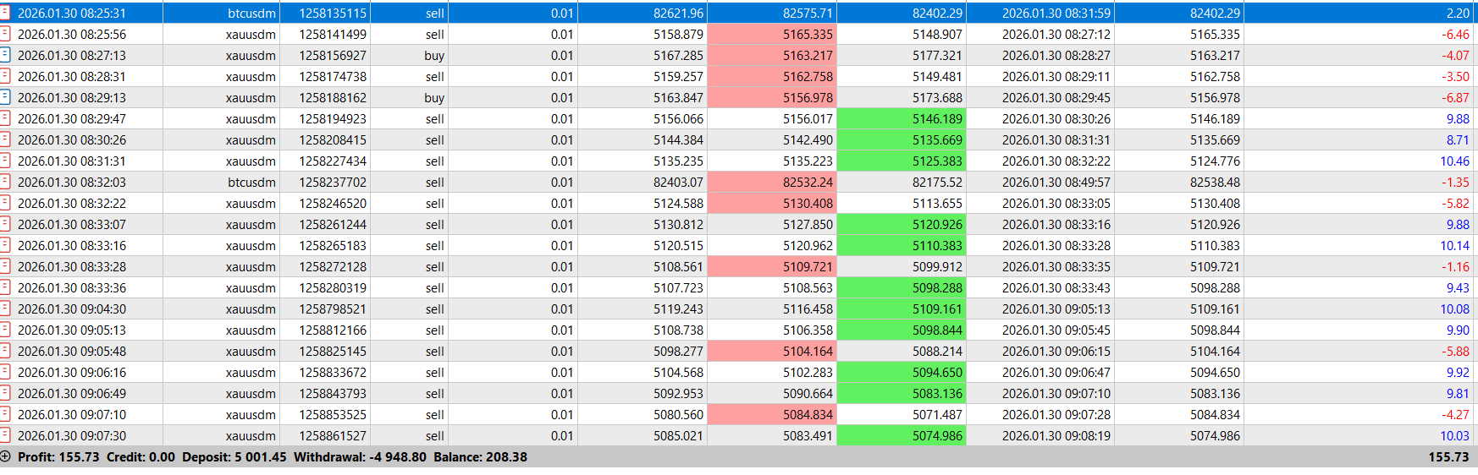Click profit value 10.03
Image resolution: width=1478 pixels, height=475 pixels.
coord(1455,436)
